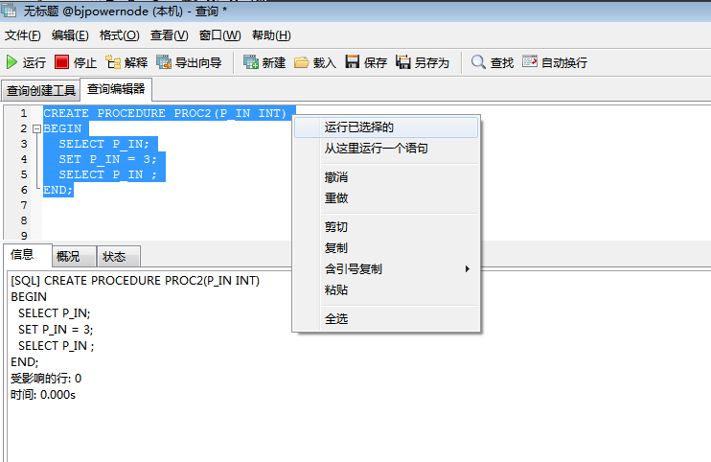The width and height of the screenshot is (711, 462).
Task: Select 剪切 from context menu
Action: (x=386, y=227)
